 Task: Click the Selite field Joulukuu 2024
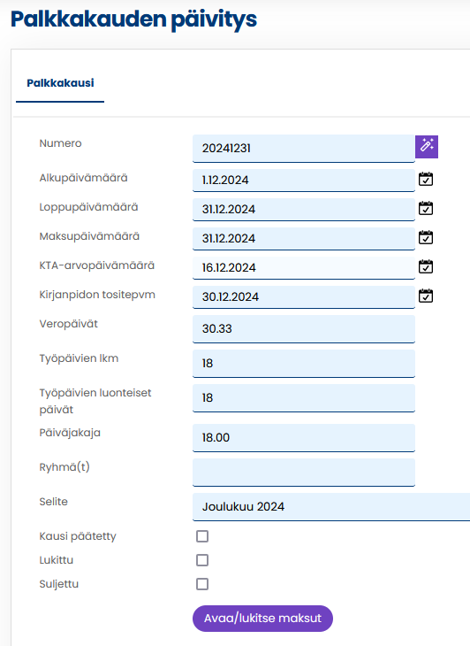coord(331,507)
